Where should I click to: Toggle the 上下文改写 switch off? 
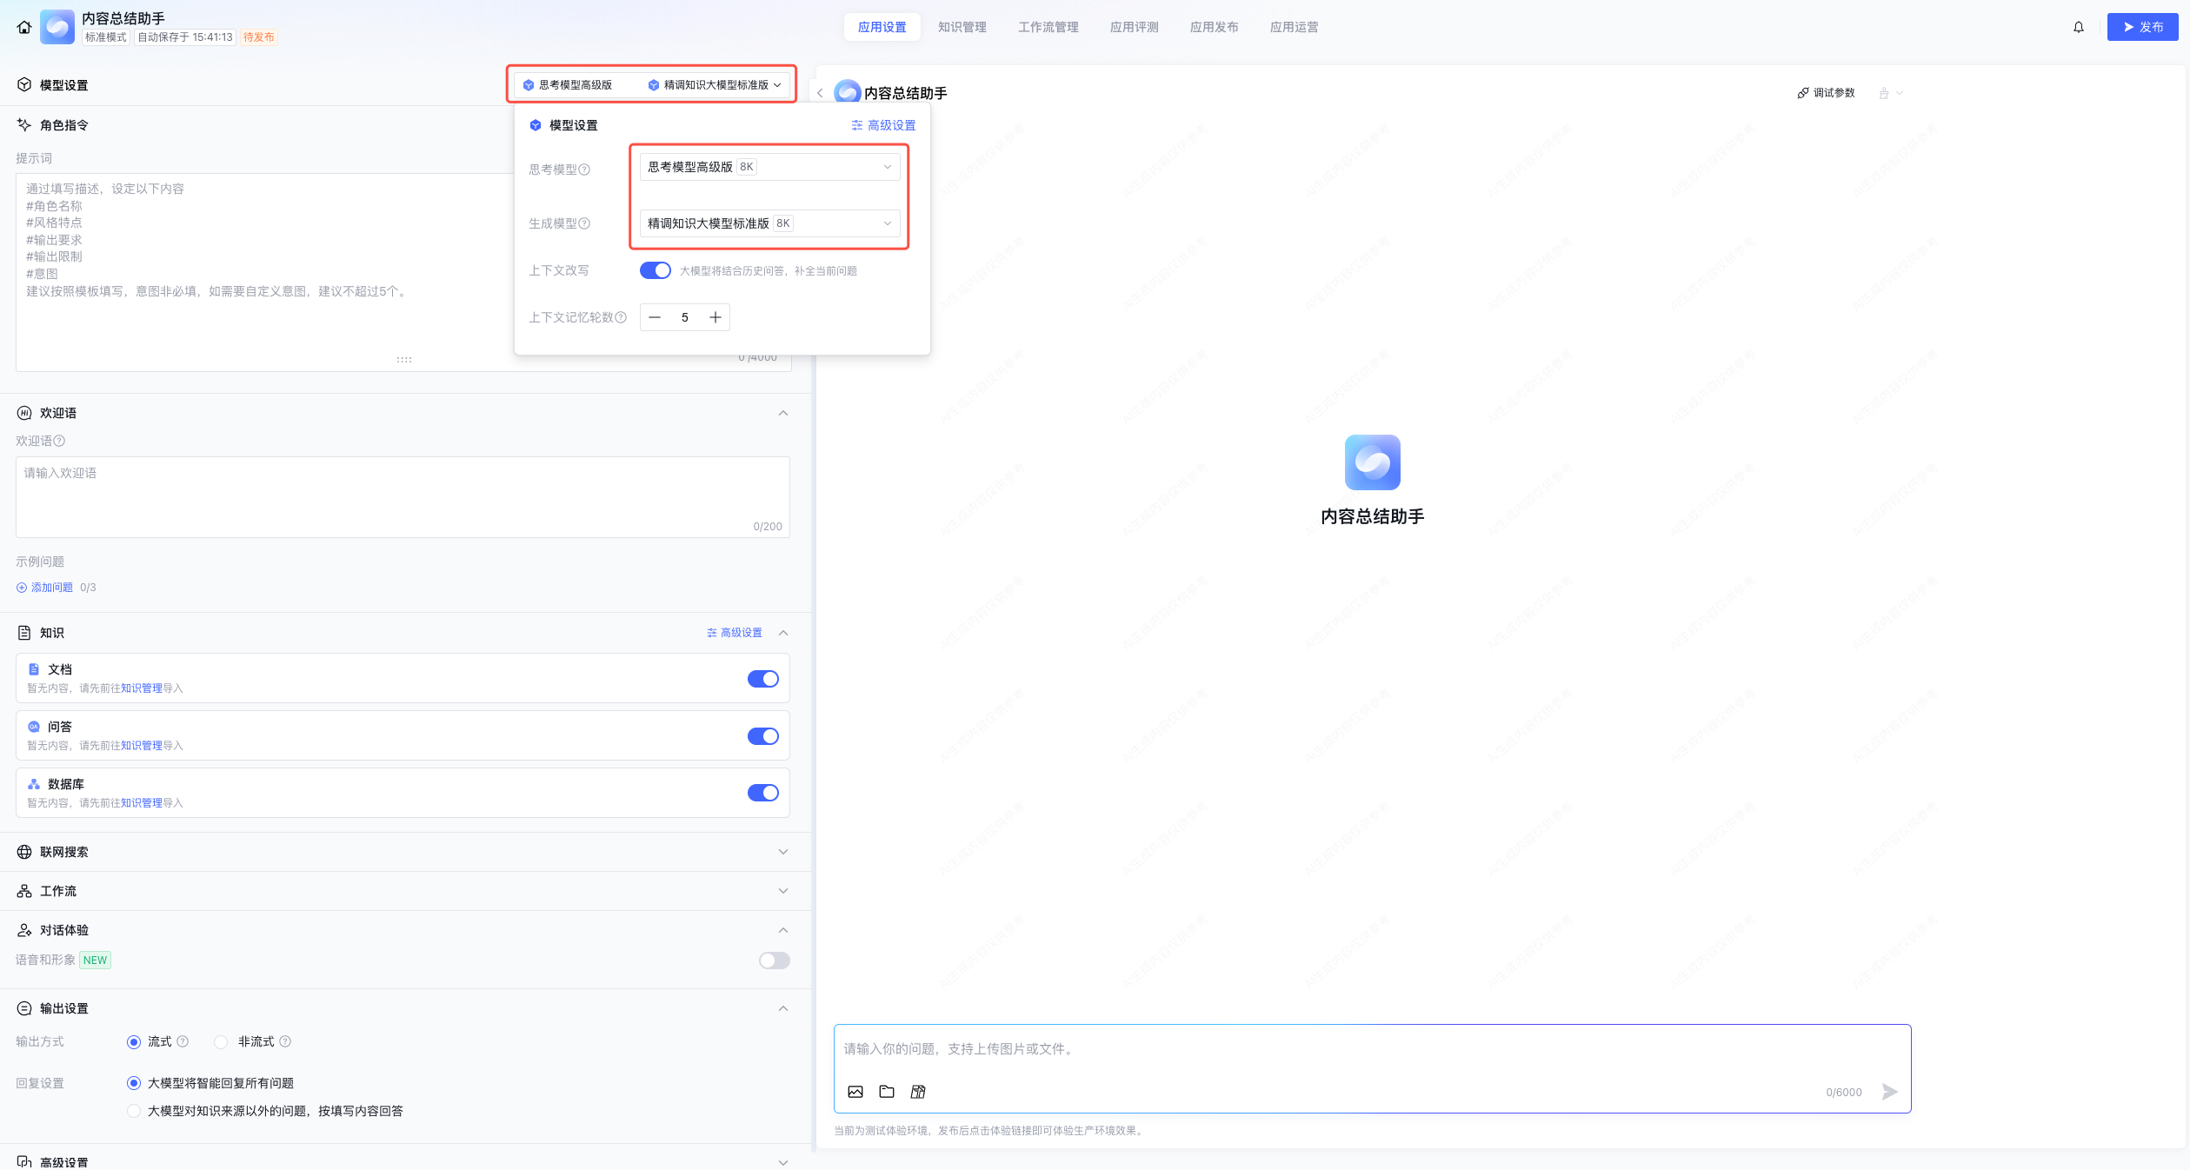(x=655, y=270)
